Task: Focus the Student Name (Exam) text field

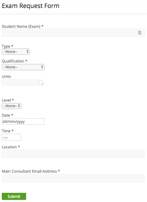Action: click(73, 33)
